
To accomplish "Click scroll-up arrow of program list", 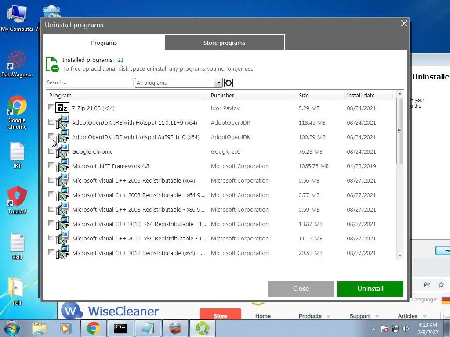I will click(x=400, y=94).
